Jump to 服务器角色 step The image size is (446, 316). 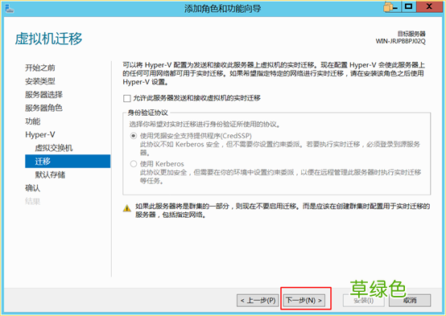tap(43, 108)
